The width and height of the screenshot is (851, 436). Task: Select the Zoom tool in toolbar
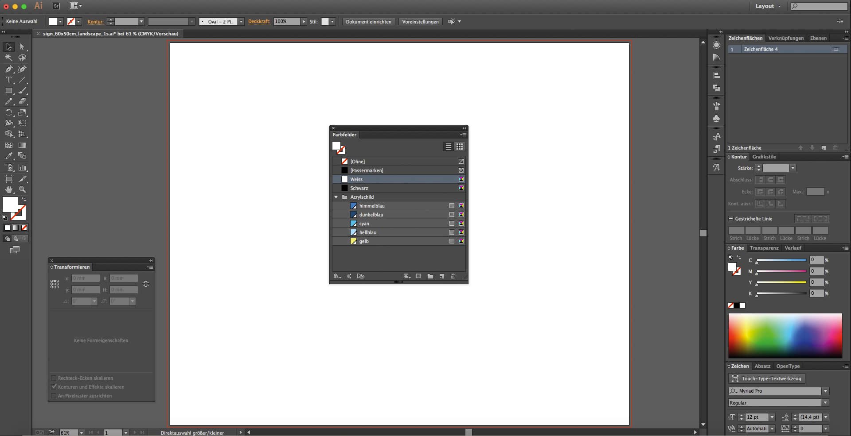coord(22,189)
